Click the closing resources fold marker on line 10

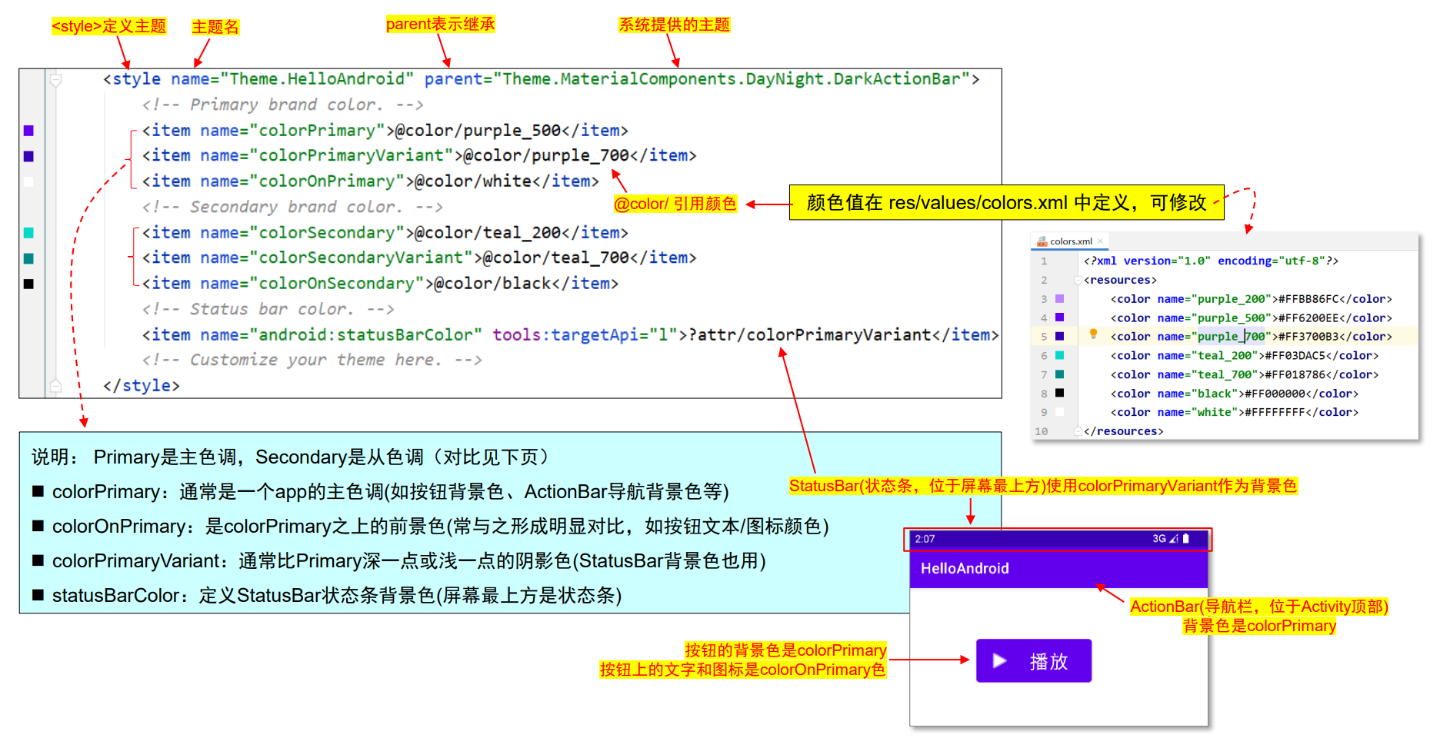click(x=1078, y=431)
